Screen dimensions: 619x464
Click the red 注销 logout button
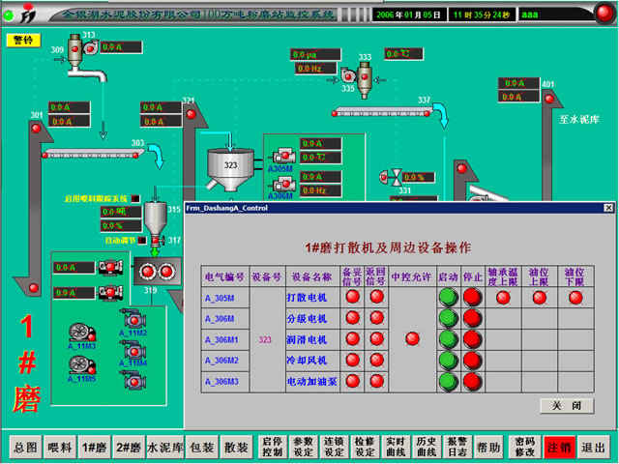tap(559, 448)
